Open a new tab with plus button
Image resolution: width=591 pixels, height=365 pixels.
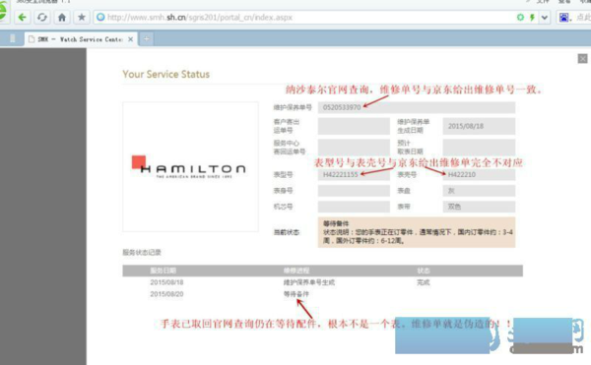tap(146, 38)
